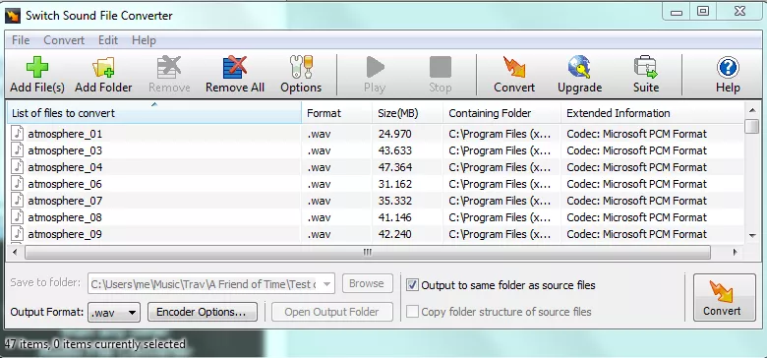Image resolution: width=767 pixels, height=358 pixels.
Task: Open the Edit menu
Action: [x=108, y=40]
